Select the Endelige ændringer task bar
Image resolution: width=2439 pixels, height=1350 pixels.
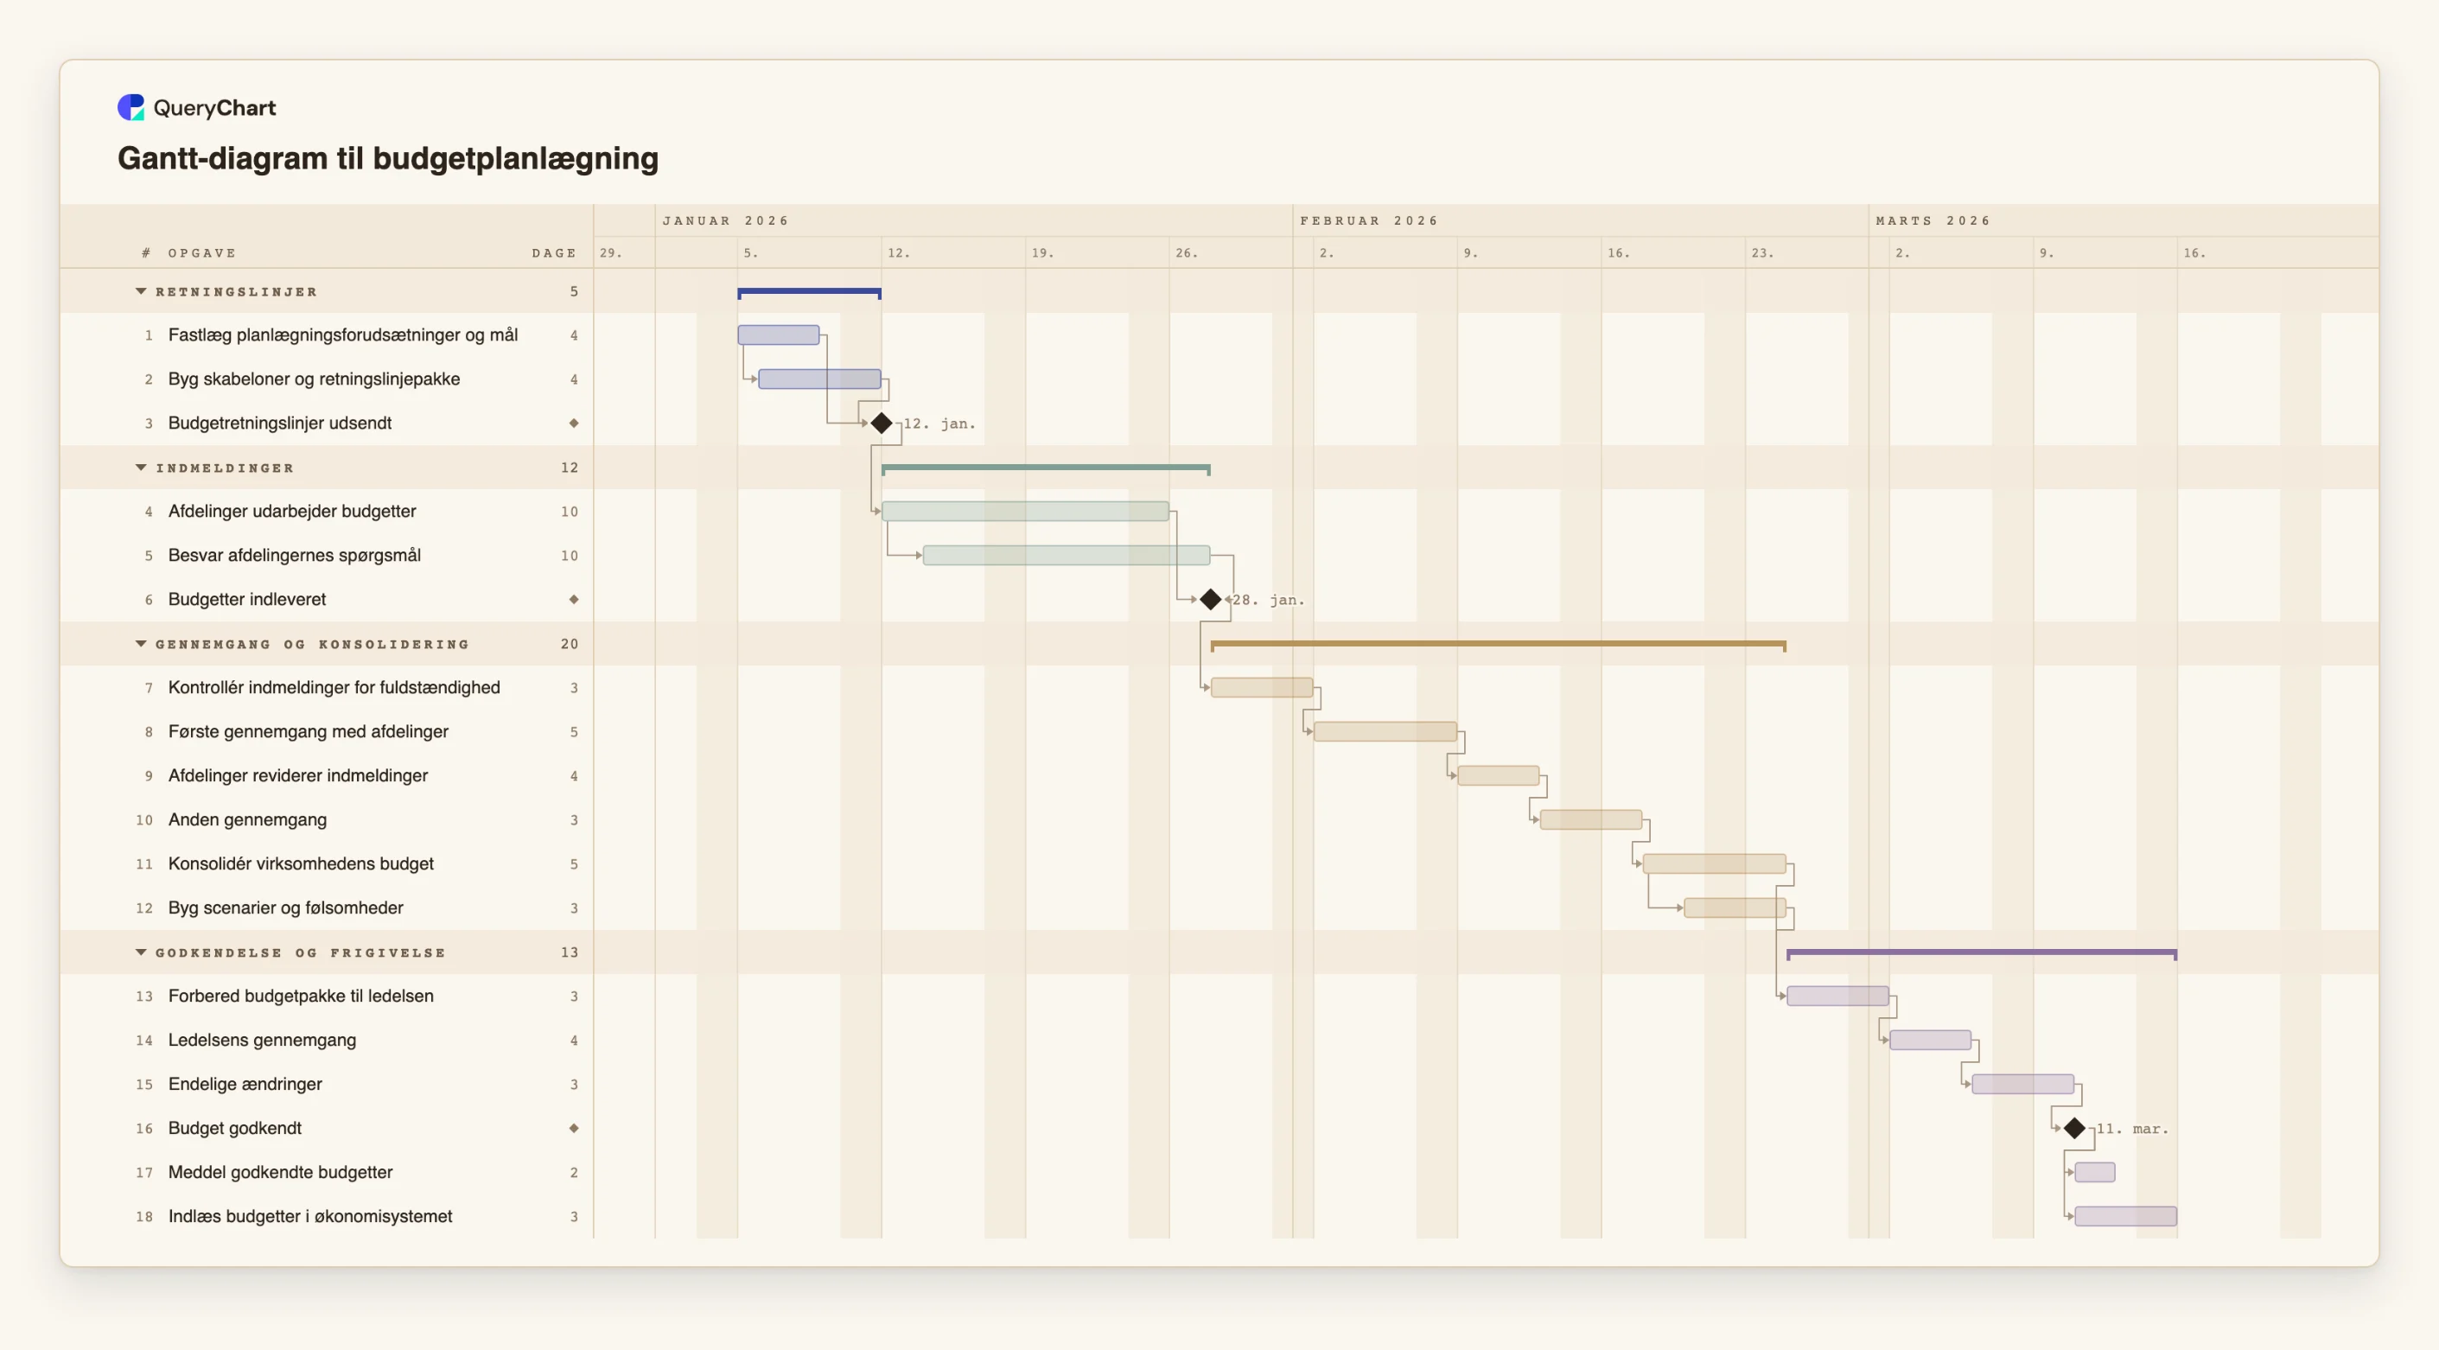pos(2023,1084)
